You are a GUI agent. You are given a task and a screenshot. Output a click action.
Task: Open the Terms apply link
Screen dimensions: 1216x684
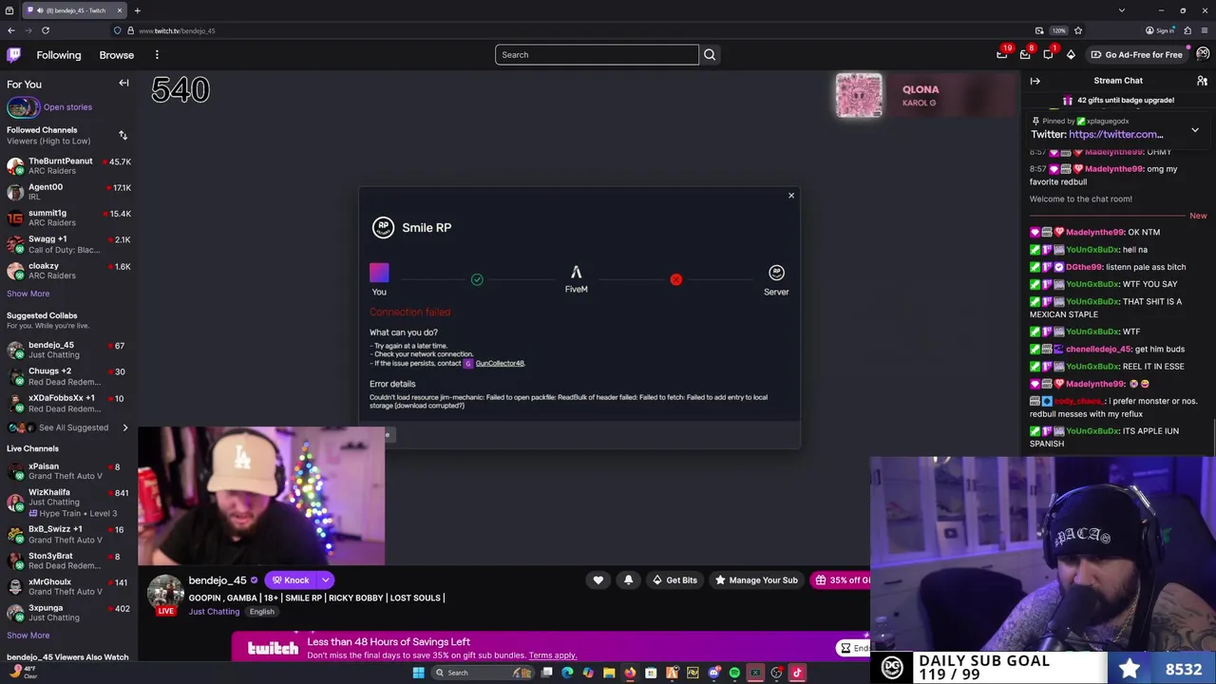tap(553, 655)
